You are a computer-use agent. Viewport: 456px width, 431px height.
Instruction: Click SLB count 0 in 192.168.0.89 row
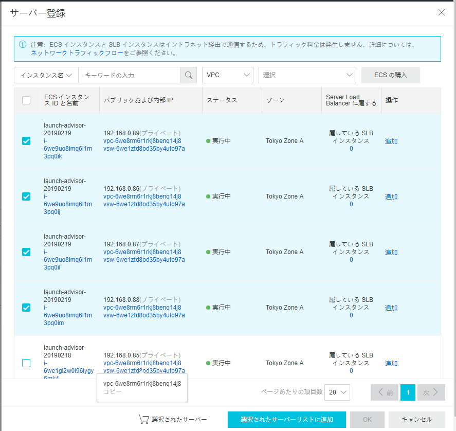[x=351, y=149]
